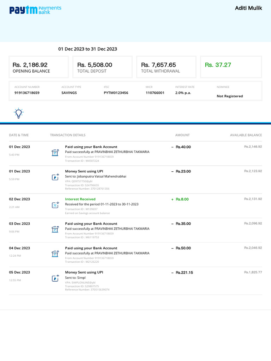Click the bank payment icon for Rs.50.00 transaction

pyautogui.click(x=55, y=254)
